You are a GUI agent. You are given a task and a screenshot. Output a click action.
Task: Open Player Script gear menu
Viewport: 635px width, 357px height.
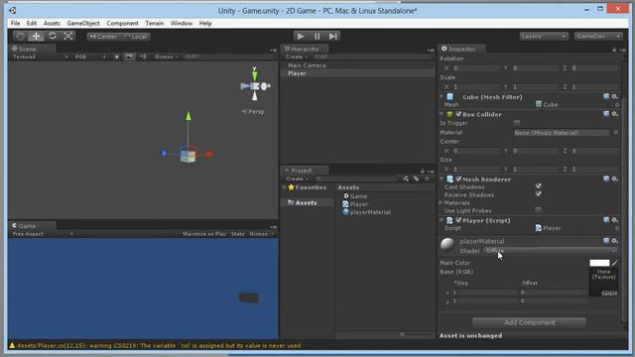(615, 220)
